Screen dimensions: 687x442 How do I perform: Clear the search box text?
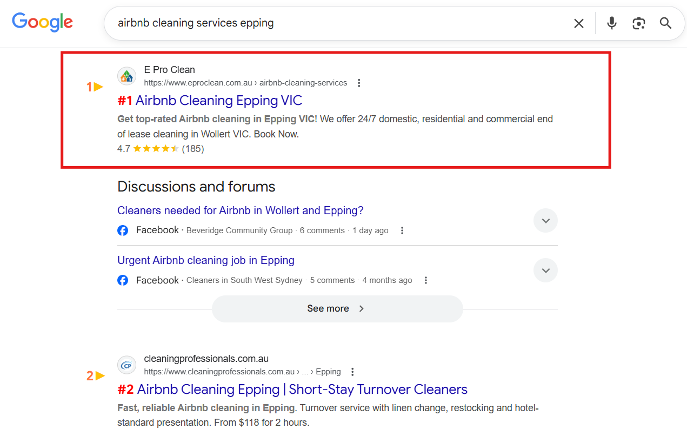click(578, 23)
